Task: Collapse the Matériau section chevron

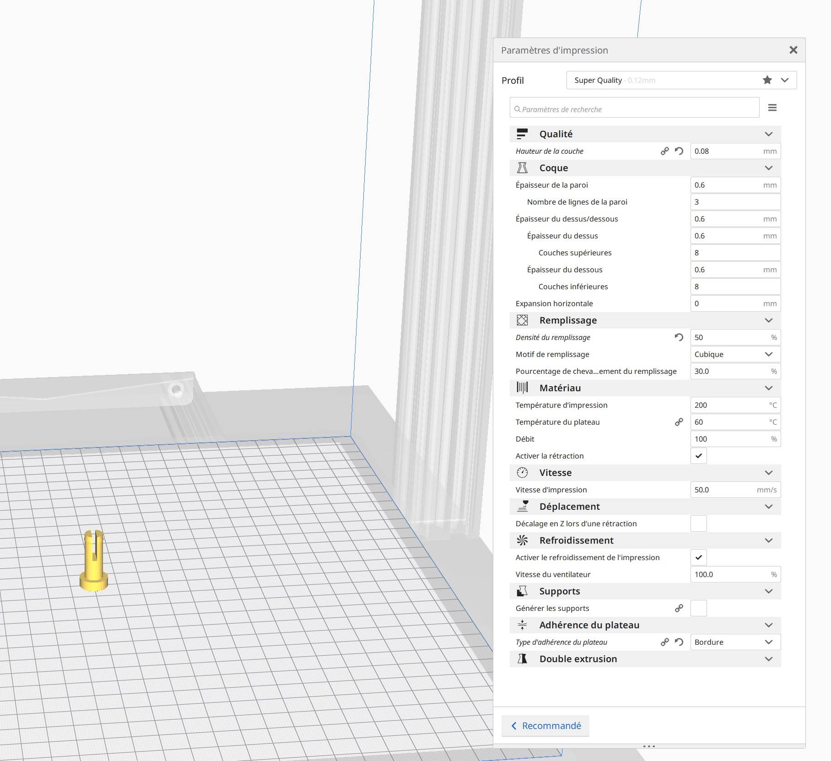Action: [769, 388]
